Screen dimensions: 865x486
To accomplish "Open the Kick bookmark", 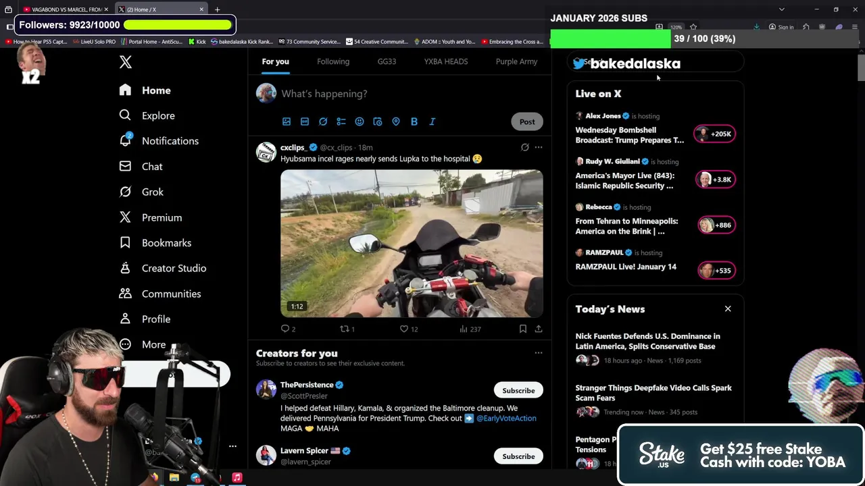I will coord(197,42).
